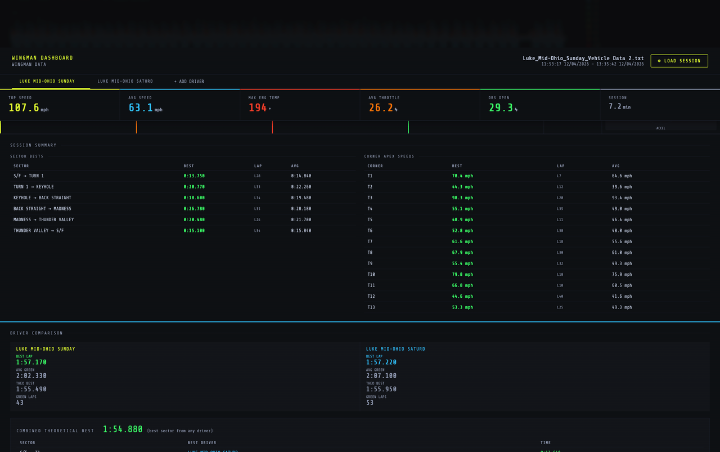Click Sunday theo best 1:55.490
This screenshot has width=720, height=452.
click(31, 390)
